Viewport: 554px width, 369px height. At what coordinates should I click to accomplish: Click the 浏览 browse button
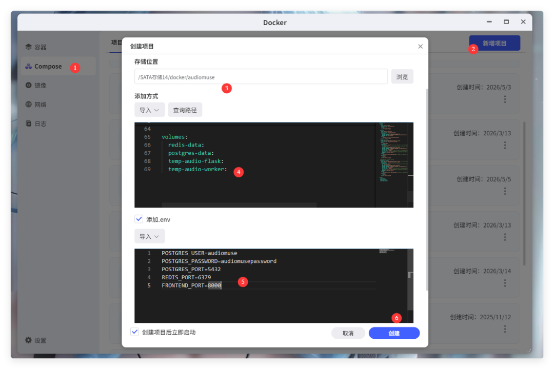[402, 77]
